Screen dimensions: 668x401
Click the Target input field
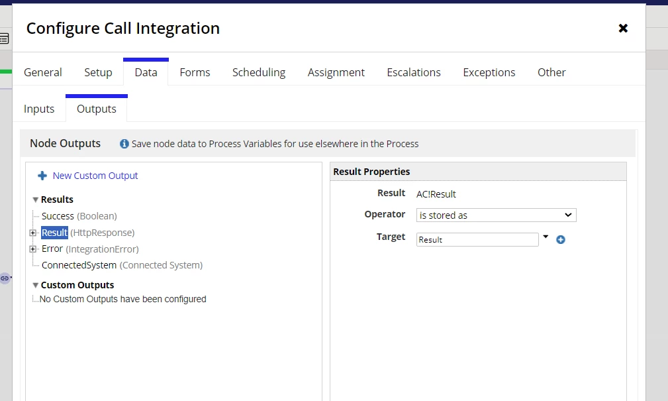(477, 239)
